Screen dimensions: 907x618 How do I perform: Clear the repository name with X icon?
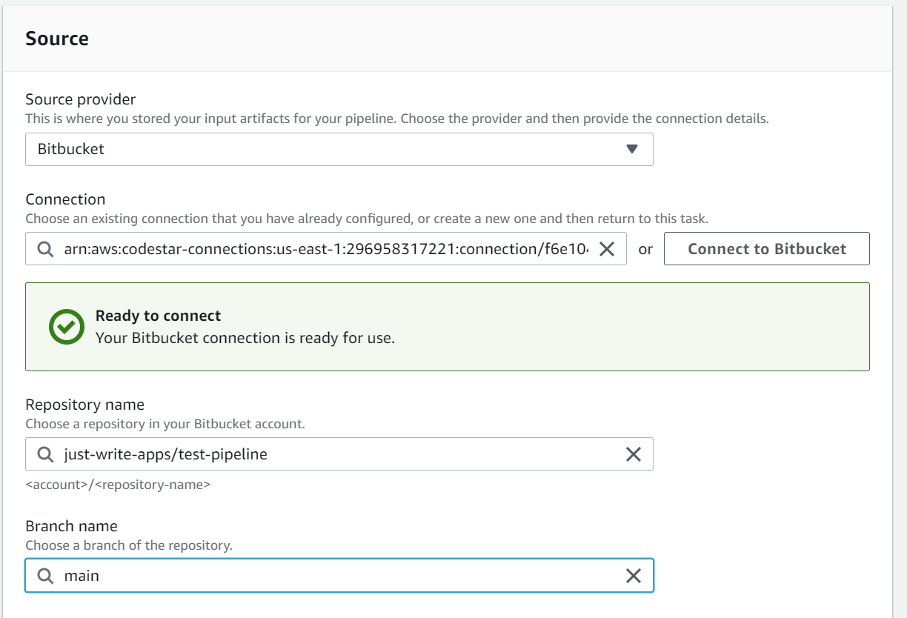pos(633,454)
